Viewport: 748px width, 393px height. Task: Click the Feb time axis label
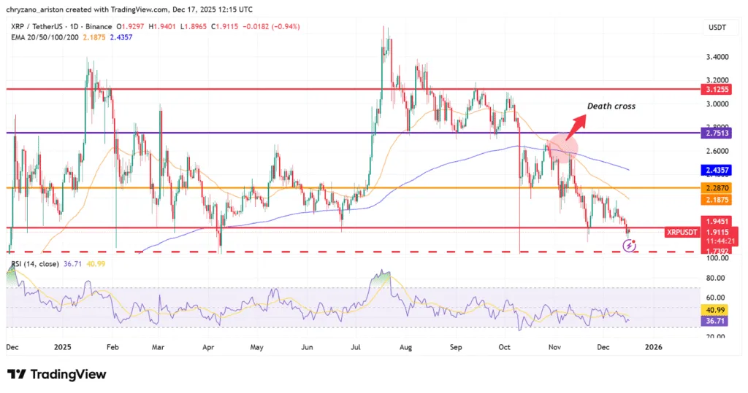tap(112, 347)
